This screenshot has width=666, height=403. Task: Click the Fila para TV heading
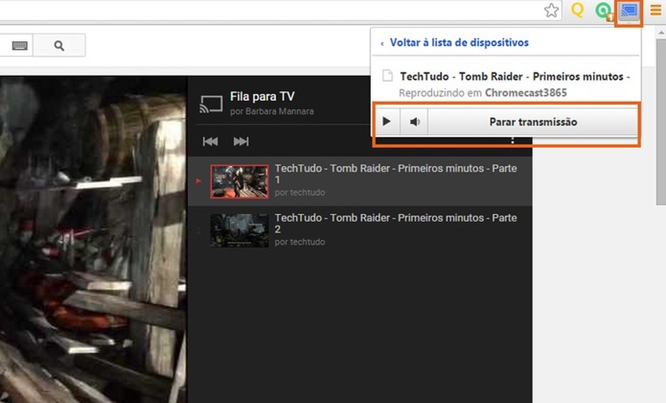pos(262,96)
